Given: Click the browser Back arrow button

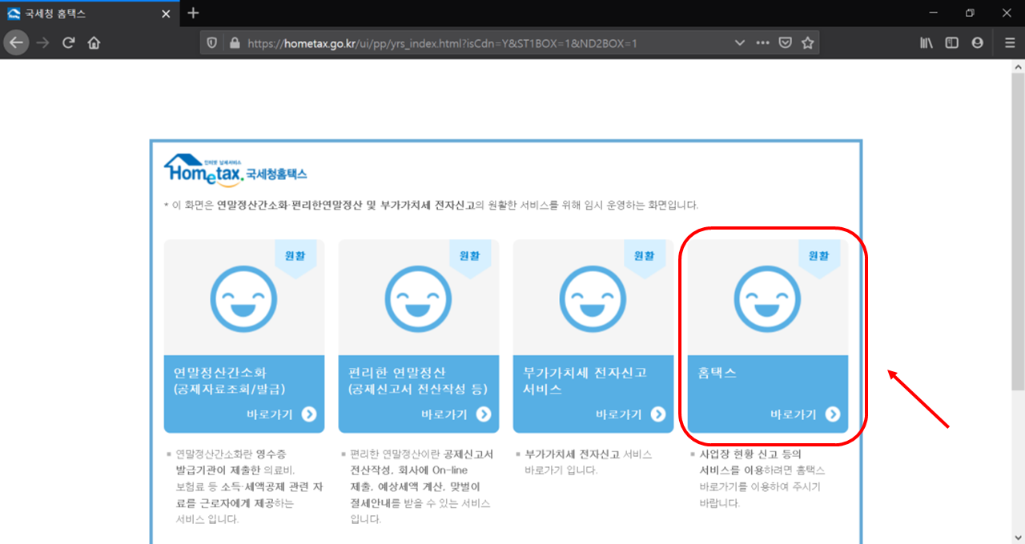Looking at the screenshot, I should (x=16, y=43).
